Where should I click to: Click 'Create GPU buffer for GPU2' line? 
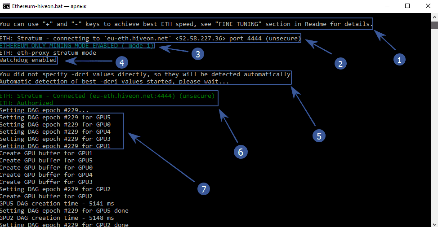46,196
